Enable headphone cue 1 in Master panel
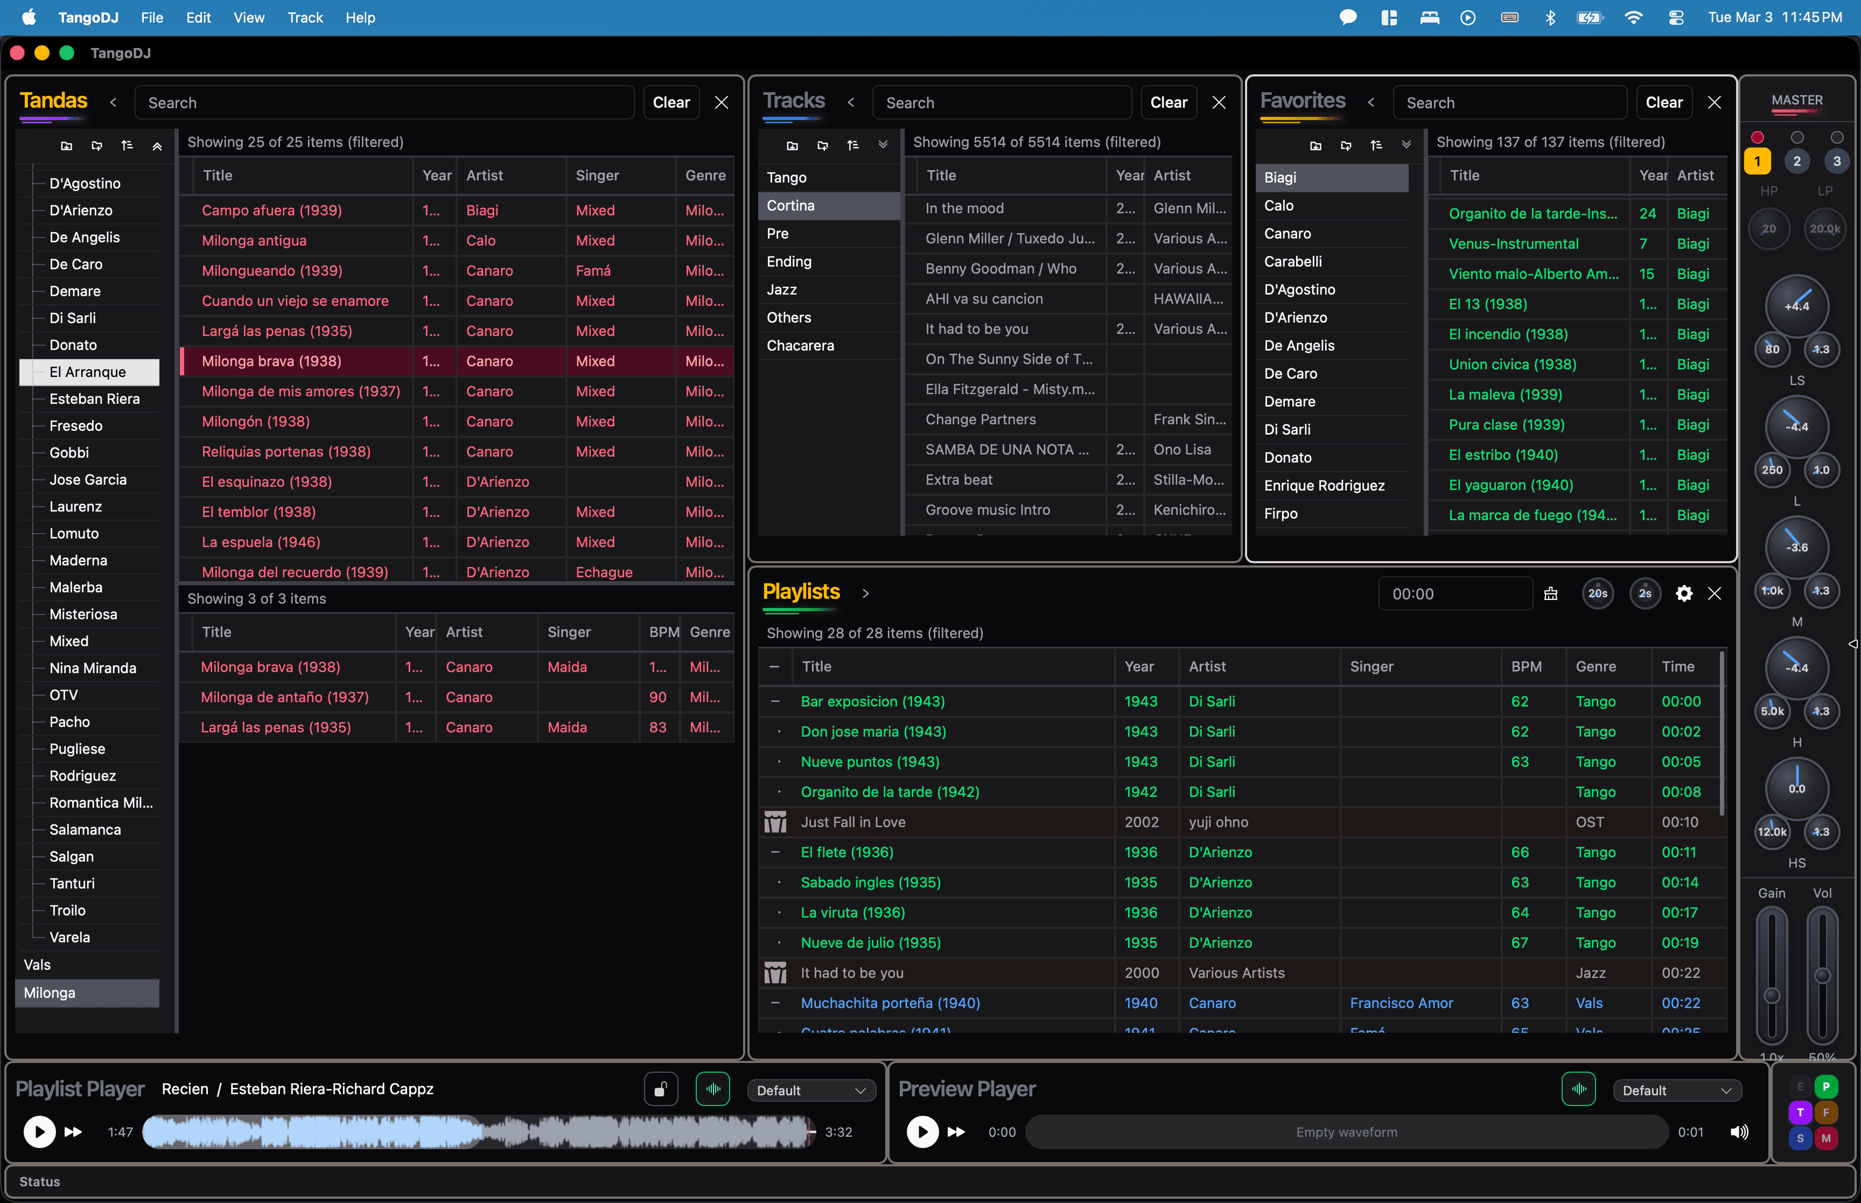Image resolution: width=1861 pixels, height=1203 pixels. [1757, 161]
